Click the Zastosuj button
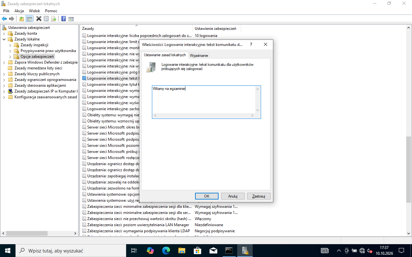 259,196
